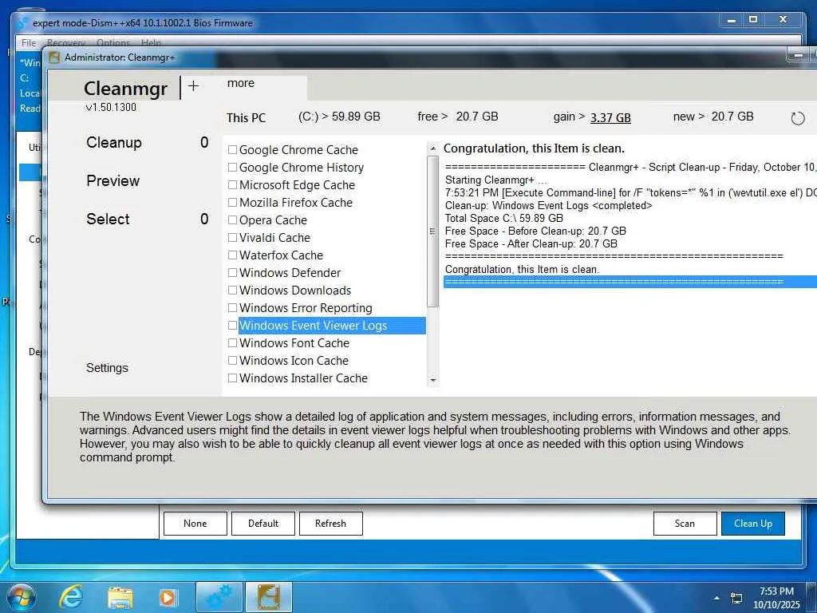Click Refresh button in Dism++

tap(331, 524)
